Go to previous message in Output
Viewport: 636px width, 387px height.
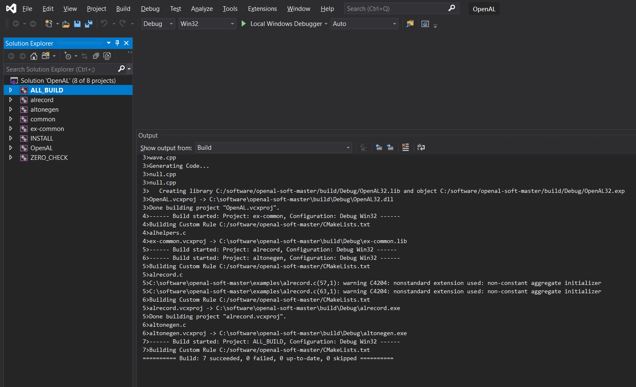[x=379, y=147]
